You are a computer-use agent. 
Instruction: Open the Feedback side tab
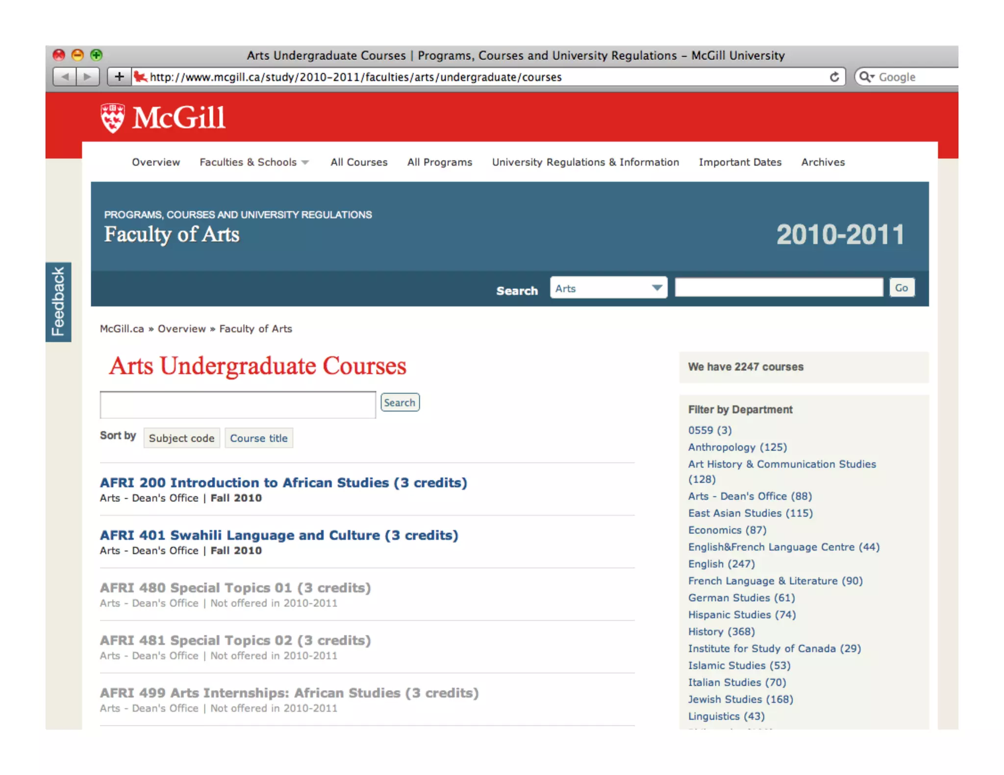pos(58,302)
